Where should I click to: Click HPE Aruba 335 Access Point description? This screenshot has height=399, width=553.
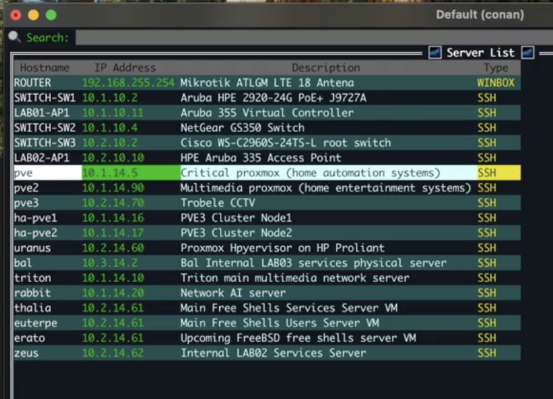pos(261,158)
